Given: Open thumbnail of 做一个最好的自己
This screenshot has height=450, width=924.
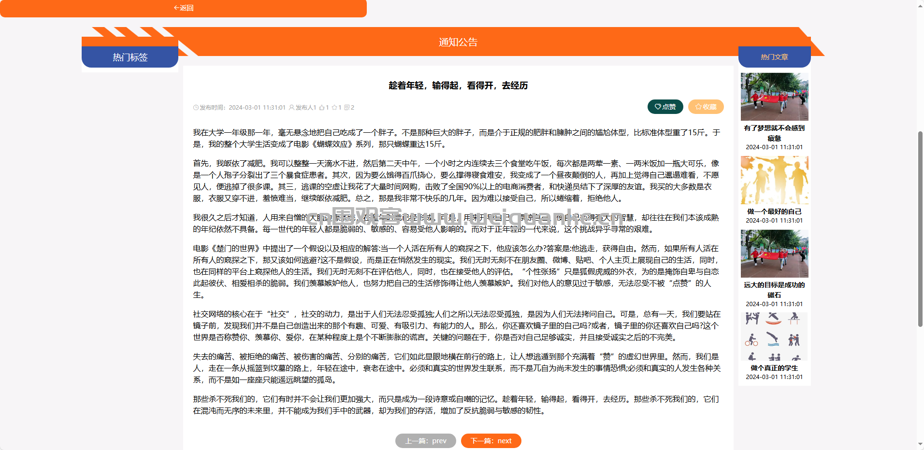Looking at the screenshot, I should [x=774, y=180].
